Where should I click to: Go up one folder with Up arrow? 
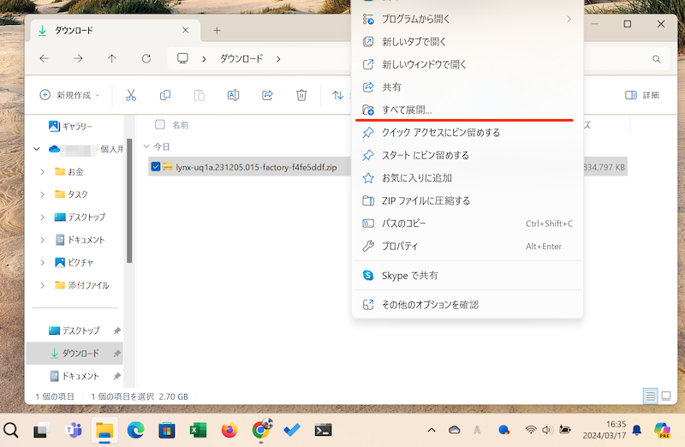tap(112, 58)
